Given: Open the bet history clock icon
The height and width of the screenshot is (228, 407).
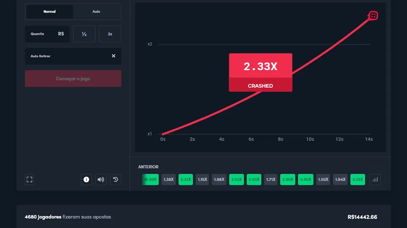Looking at the screenshot, I should 115,179.
